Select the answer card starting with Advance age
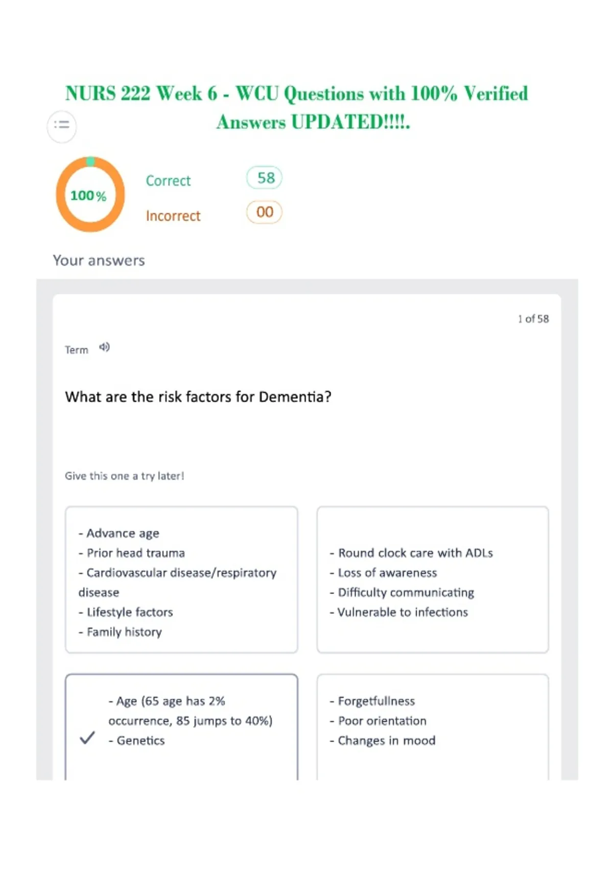Image resolution: width=613 pixels, height=869 pixels. click(x=181, y=580)
